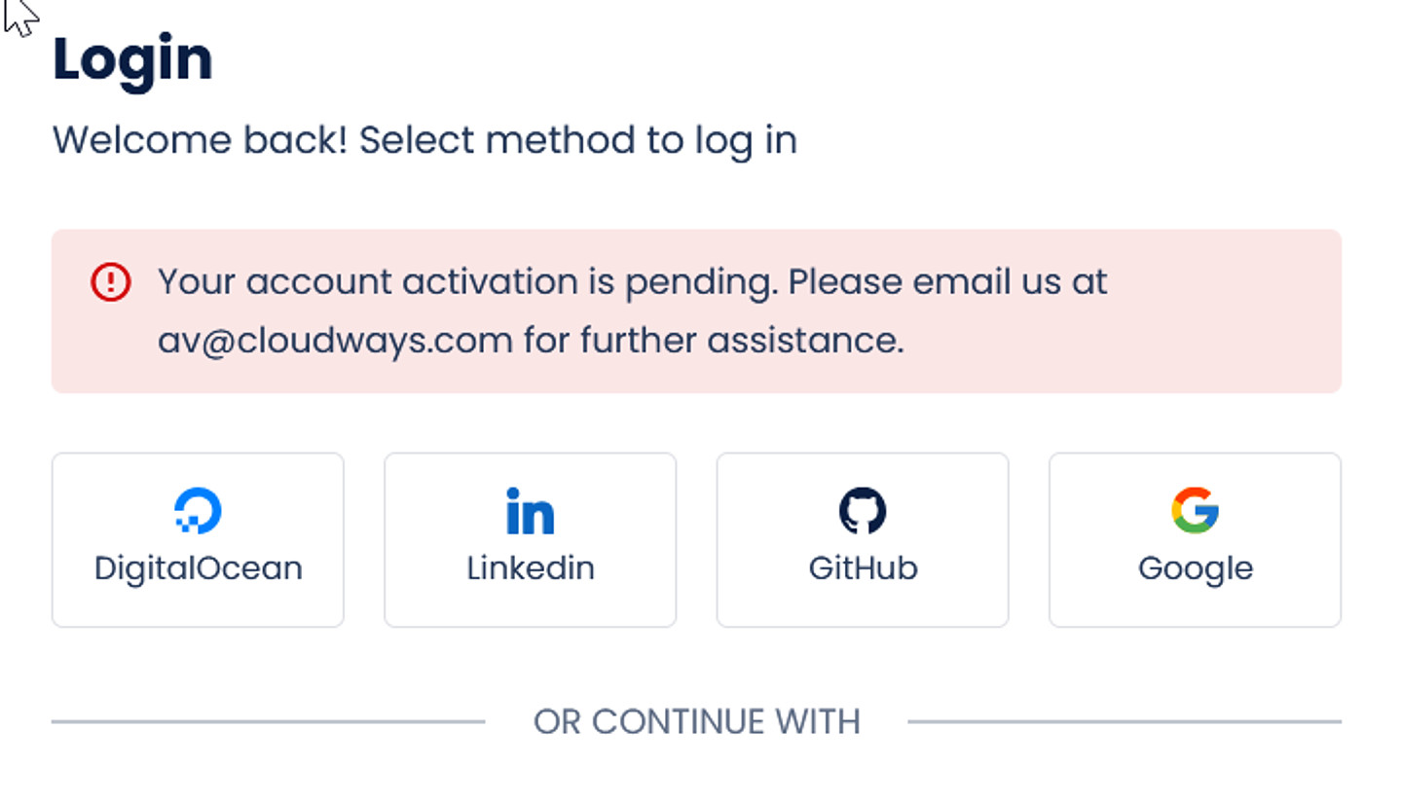Sign in via the DigitalOcean text label
The image size is (1402, 803).
coord(198,568)
